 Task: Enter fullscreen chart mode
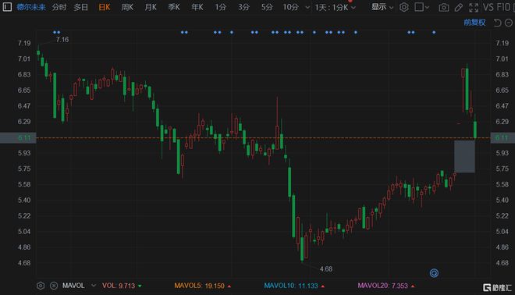[x=474, y=7]
